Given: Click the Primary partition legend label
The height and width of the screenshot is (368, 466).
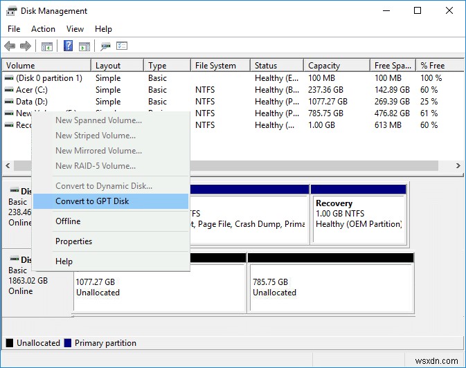Looking at the screenshot, I should (x=105, y=343).
